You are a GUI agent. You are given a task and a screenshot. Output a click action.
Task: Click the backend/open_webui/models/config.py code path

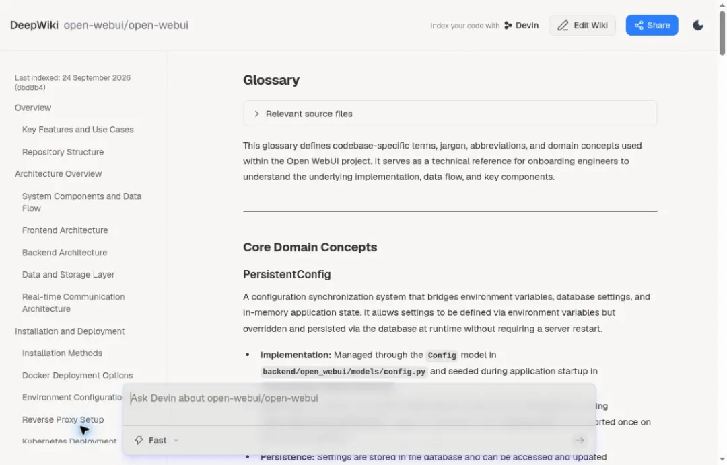pyautogui.click(x=343, y=372)
